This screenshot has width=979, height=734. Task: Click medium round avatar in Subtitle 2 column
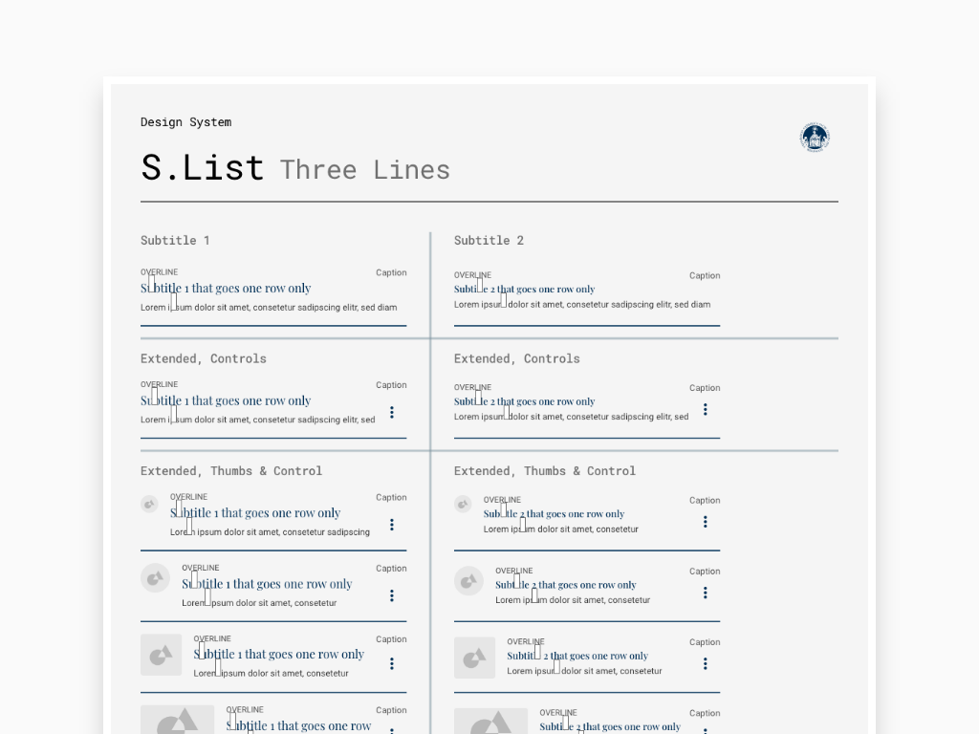click(x=468, y=582)
